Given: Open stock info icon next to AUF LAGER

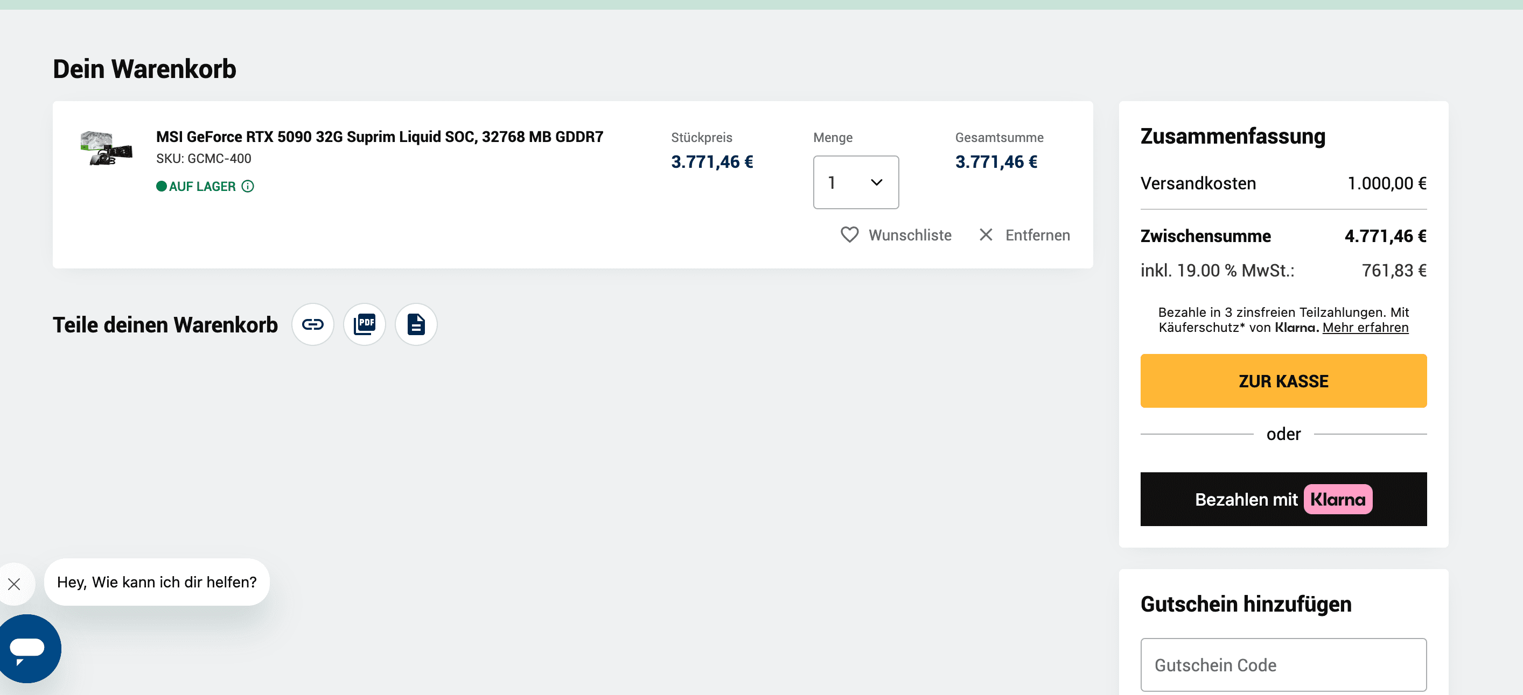Looking at the screenshot, I should click(x=248, y=187).
